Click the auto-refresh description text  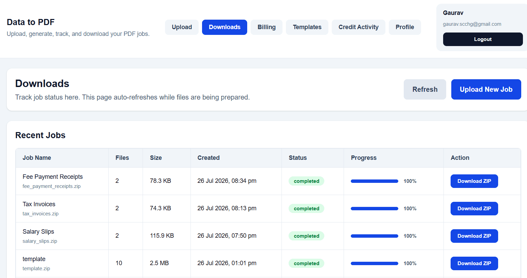[x=132, y=97]
